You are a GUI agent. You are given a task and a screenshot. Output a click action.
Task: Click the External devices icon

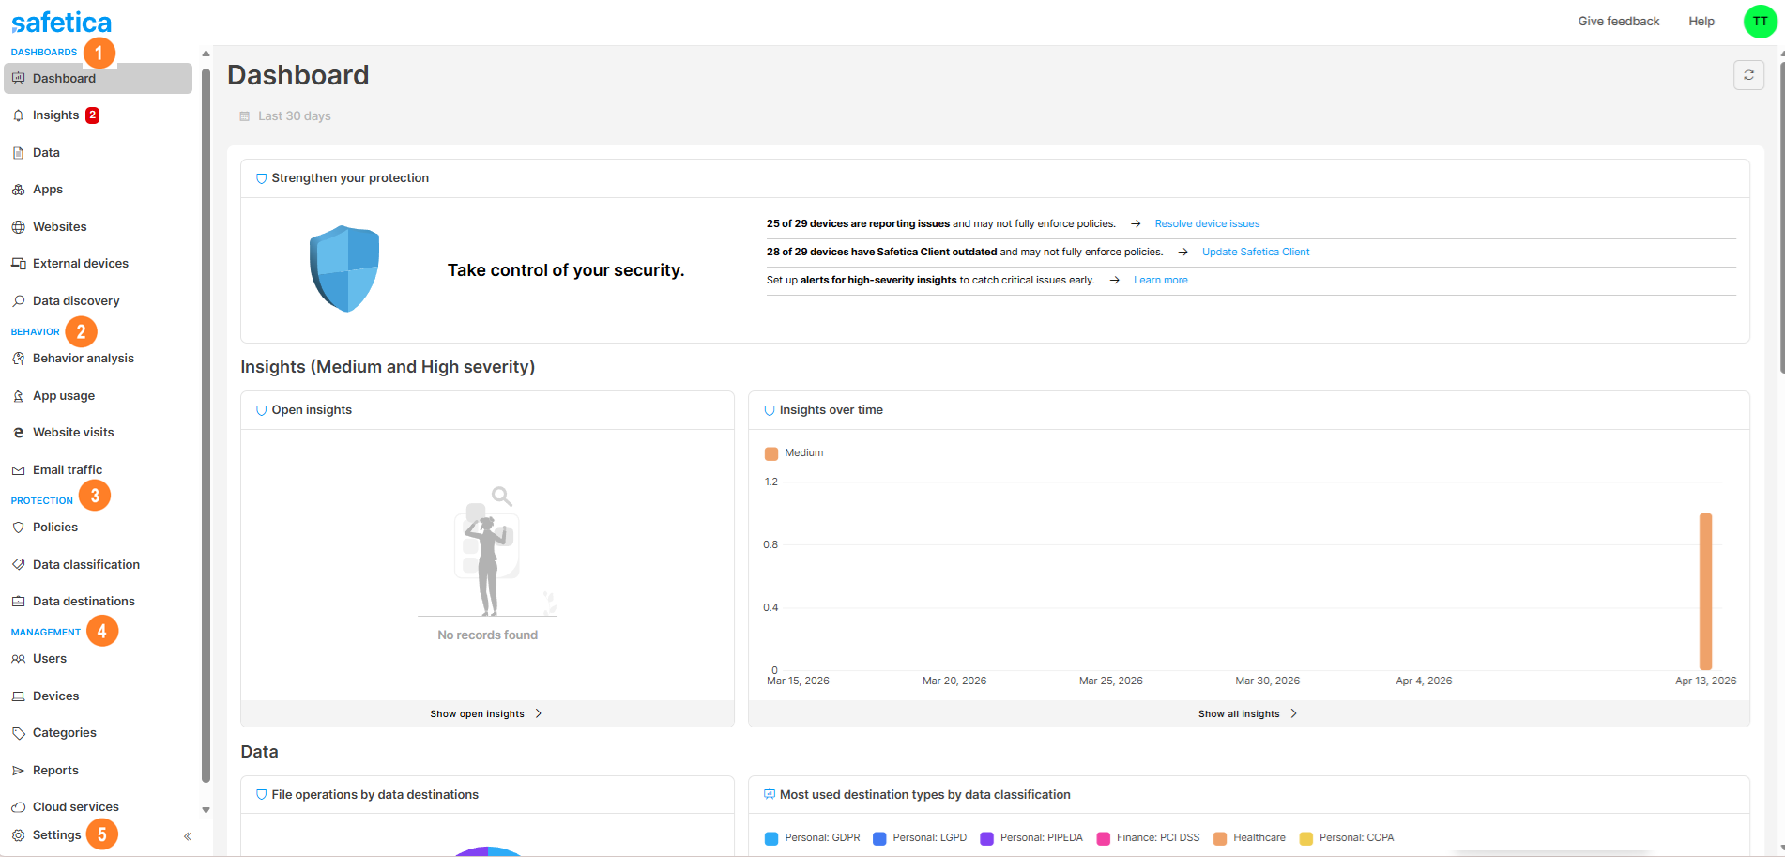pos(18,264)
